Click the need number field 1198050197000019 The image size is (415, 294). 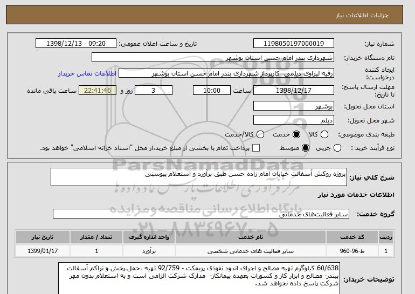coord(294,44)
